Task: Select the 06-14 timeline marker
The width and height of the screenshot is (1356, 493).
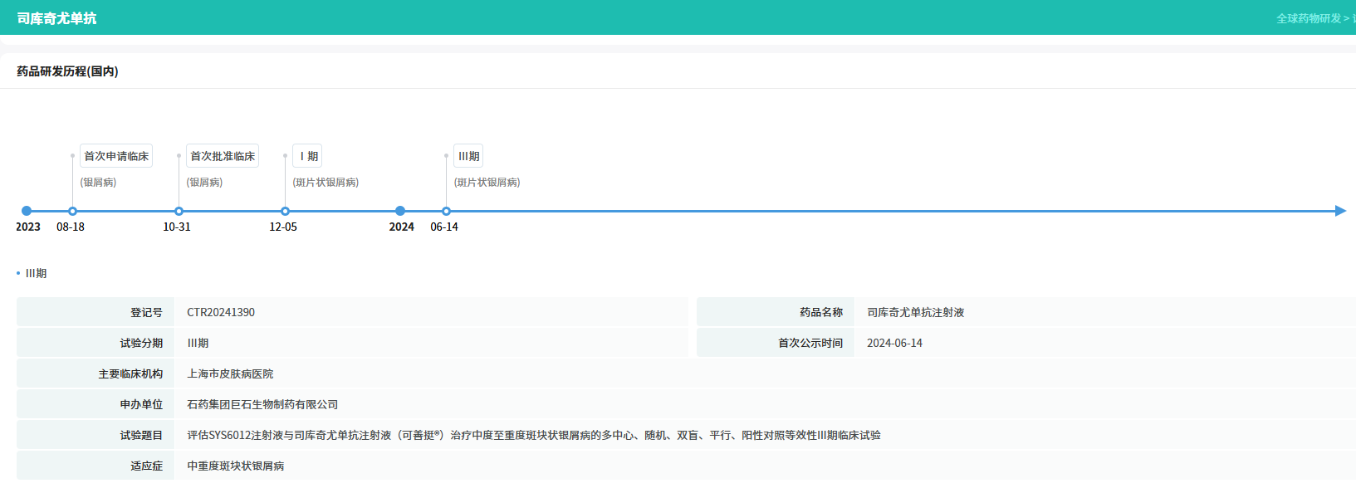Action: [x=446, y=211]
